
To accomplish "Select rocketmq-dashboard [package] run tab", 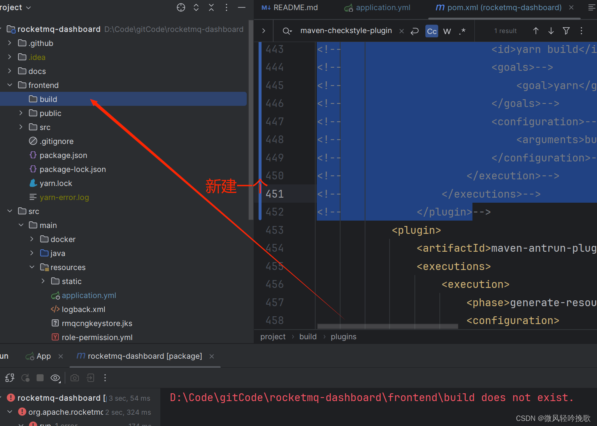I will 139,356.
